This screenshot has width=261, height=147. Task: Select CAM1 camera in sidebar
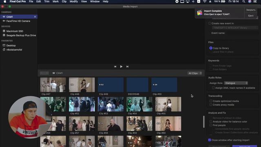pos(19,17)
